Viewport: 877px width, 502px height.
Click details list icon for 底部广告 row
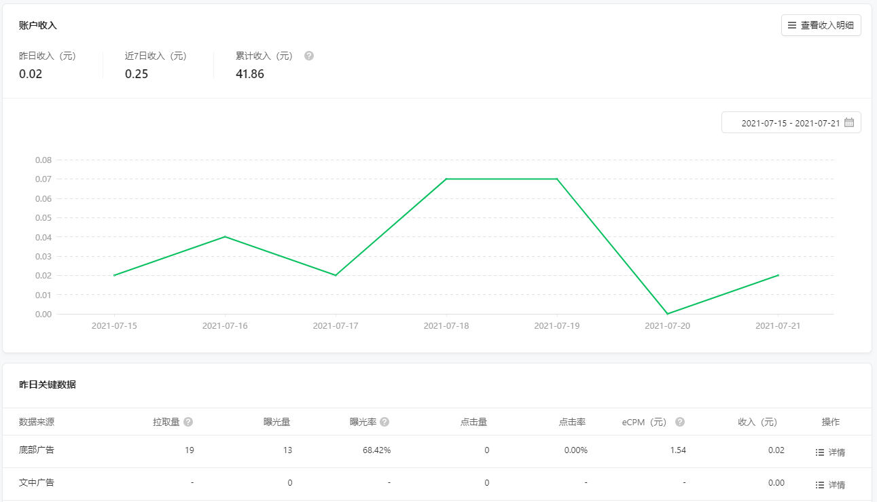click(x=820, y=452)
